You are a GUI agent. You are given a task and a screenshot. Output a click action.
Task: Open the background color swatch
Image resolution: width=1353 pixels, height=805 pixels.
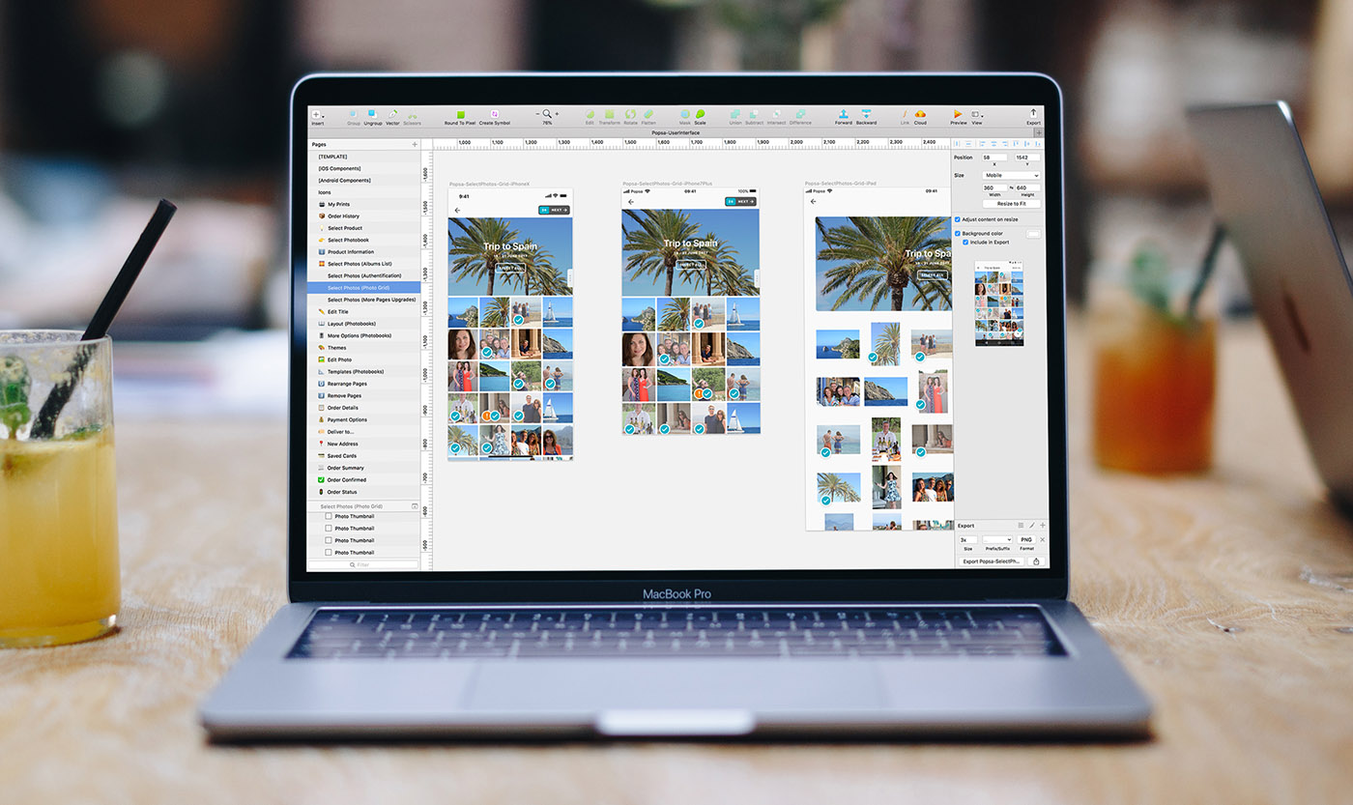coord(1033,233)
